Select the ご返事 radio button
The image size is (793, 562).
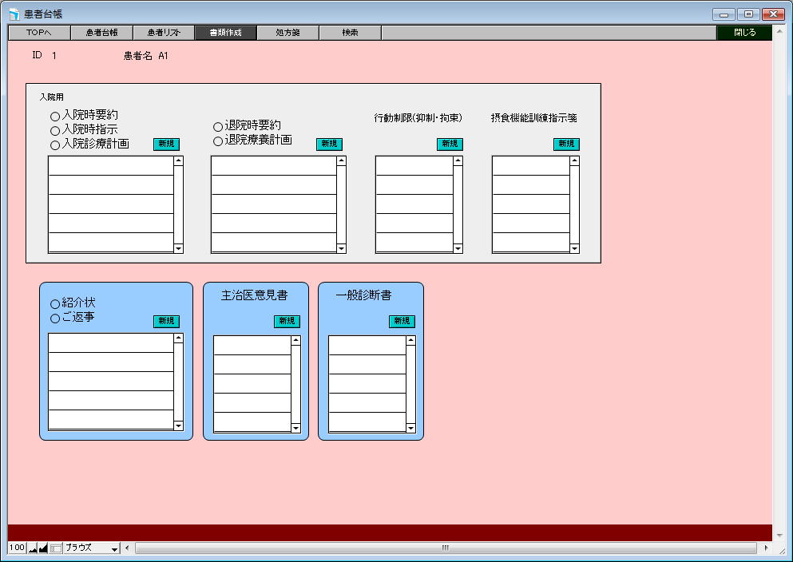[55, 318]
